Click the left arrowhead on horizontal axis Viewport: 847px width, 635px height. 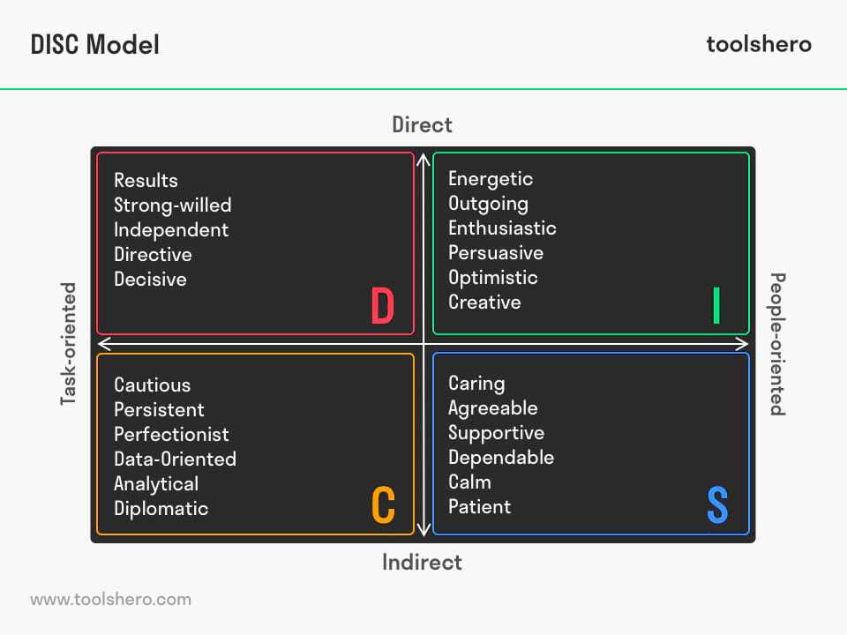pyautogui.click(x=105, y=344)
